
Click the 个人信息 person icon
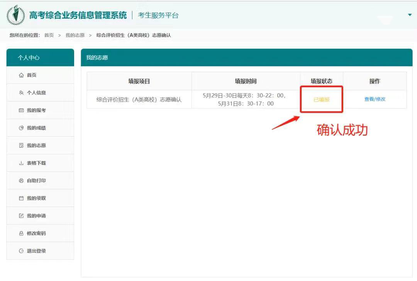coord(21,93)
